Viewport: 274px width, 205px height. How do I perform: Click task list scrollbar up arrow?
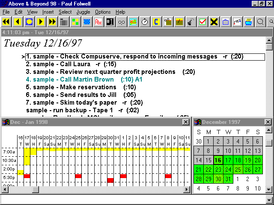269,41
